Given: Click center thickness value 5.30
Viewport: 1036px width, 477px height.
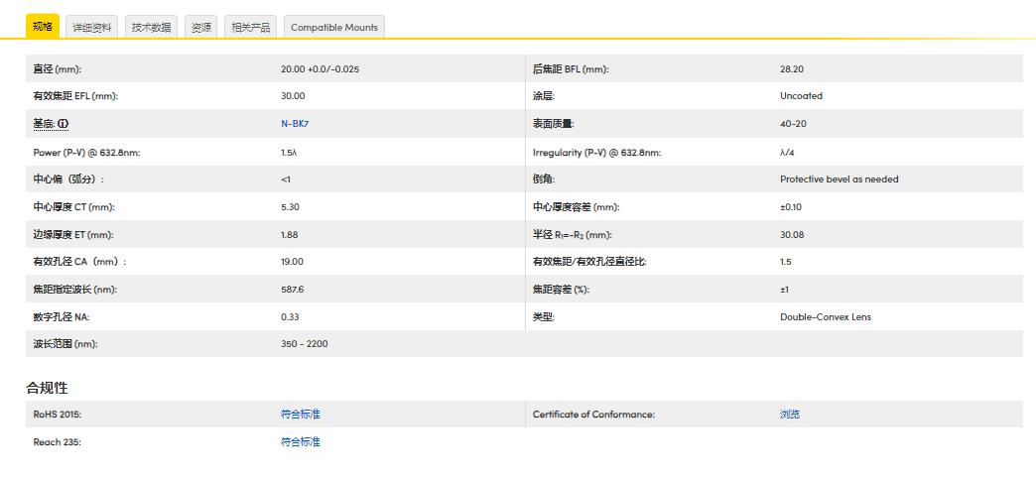Looking at the screenshot, I should (x=290, y=207).
